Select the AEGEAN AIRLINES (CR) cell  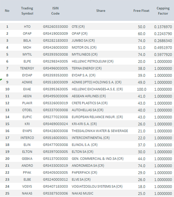[89, 96]
